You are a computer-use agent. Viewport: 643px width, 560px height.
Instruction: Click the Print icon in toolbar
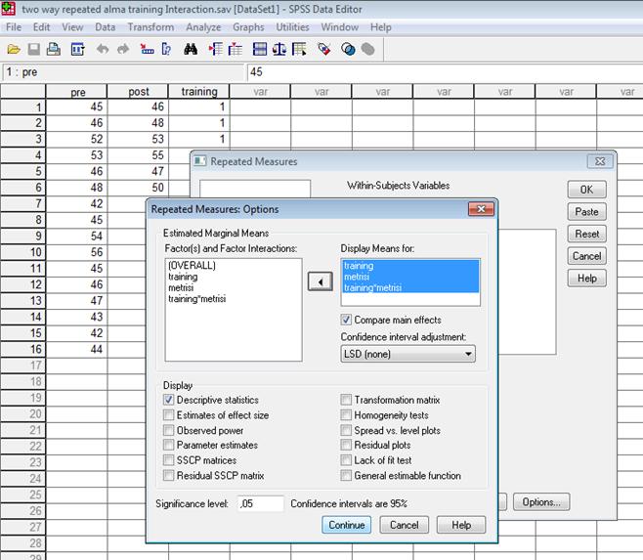[54, 50]
